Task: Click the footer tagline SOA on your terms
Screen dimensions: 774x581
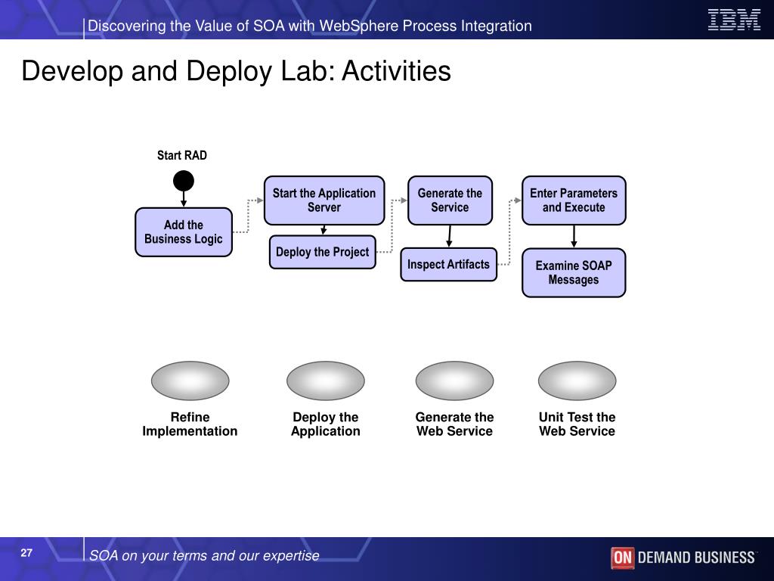Action: tap(204, 555)
